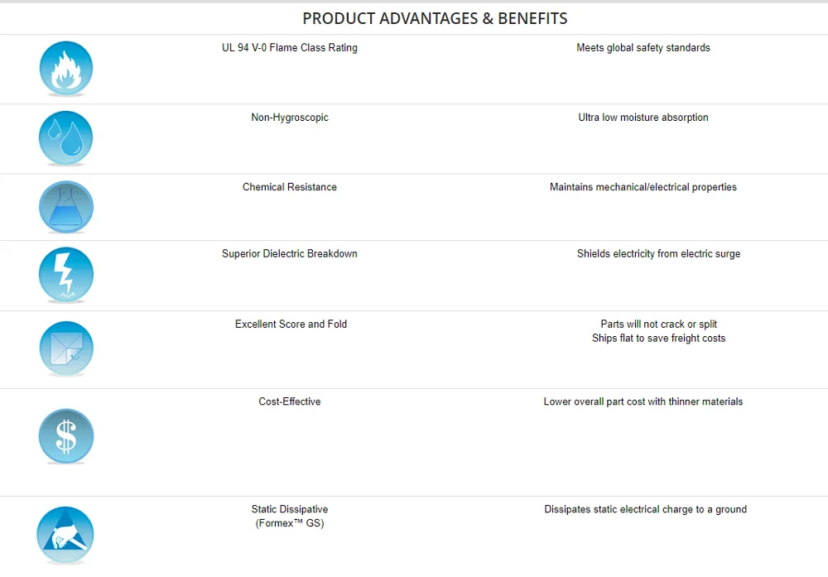Viewport: 828px width, 577px height.
Task: Click the lightning bolt dielectric icon
Action: (x=66, y=275)
